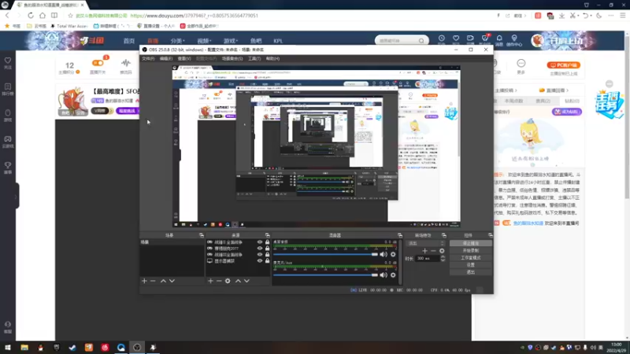Viewport: 630px width, 354px height.
Task: Click the 设置 button in OBS Controls
Action: [x=470, y=265]
